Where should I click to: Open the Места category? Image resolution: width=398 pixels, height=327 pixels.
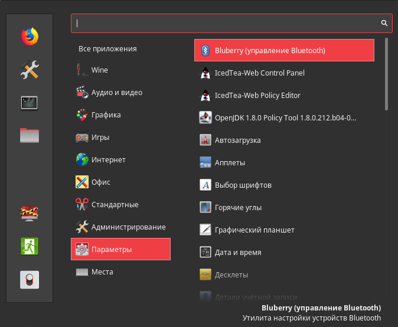[x=121, y=272]
